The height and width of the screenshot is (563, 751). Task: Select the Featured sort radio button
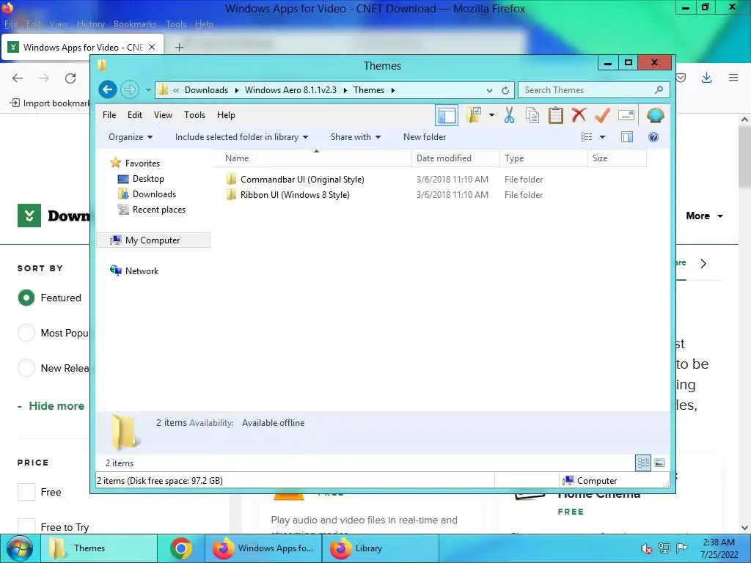[26, 298]
